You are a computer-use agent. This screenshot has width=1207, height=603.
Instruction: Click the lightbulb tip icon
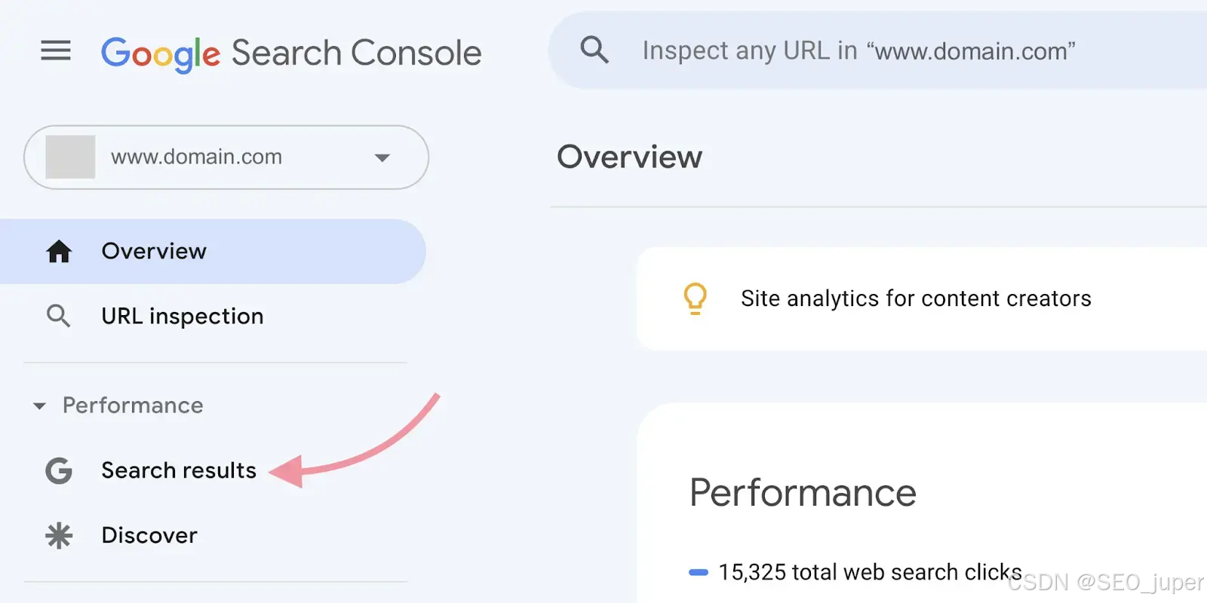695,298
